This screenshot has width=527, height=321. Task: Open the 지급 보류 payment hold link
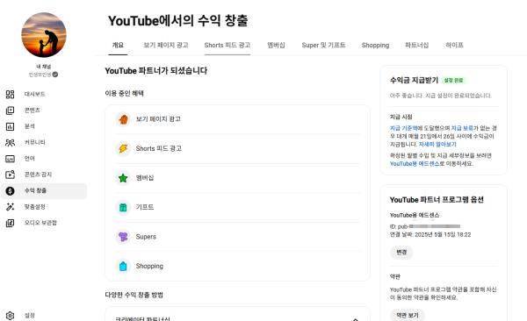point(462,128)
